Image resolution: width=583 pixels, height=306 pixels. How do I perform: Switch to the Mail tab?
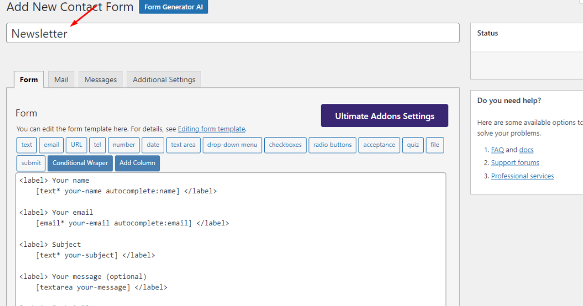61,80
